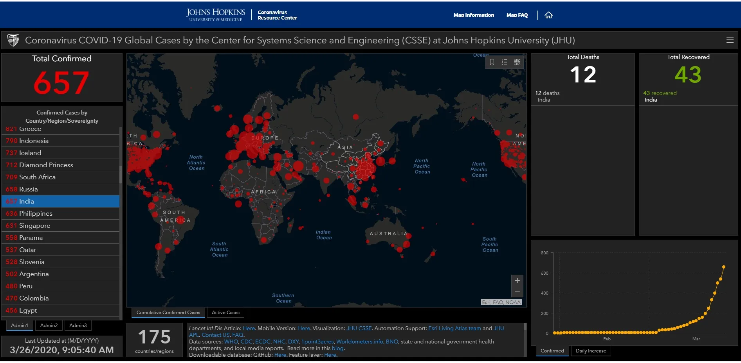Open the hamburger menu in title bar

coord(730,40)
